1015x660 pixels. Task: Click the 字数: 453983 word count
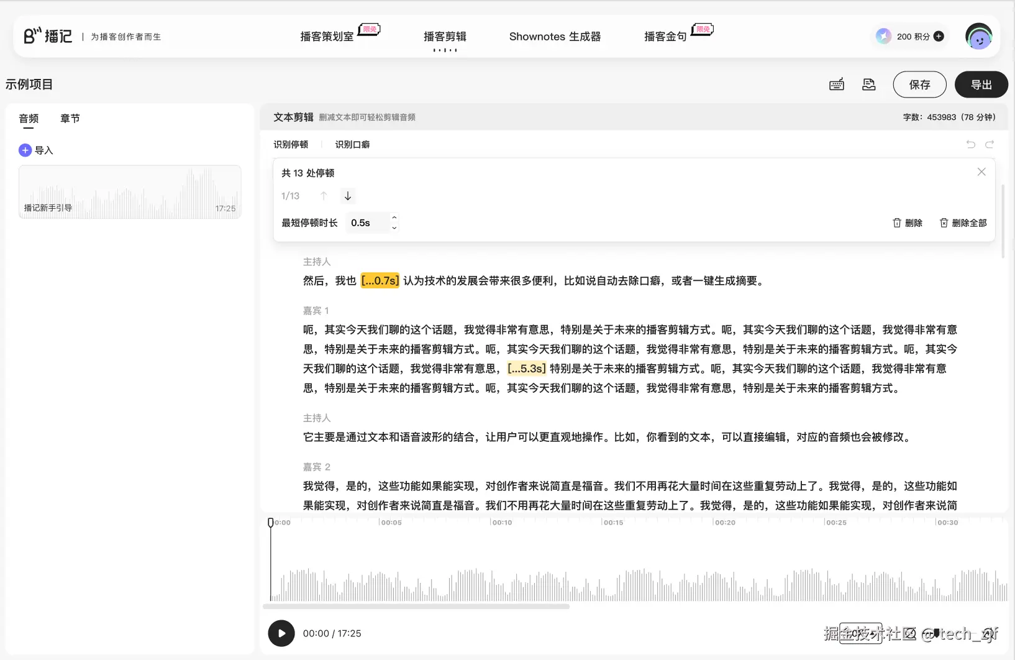949,117
